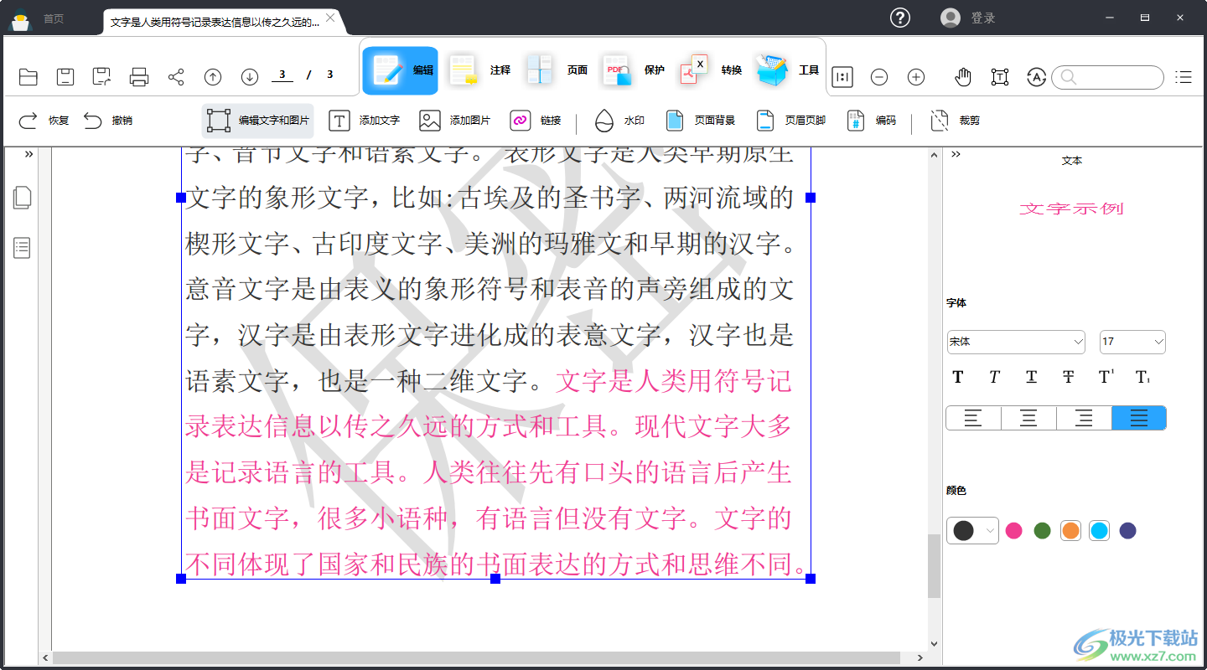
Task: Click the zoom out minus icon
Action: pyautogui.click(x=879, y=77)
